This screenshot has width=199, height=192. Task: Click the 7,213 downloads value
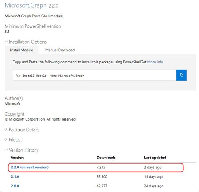101,167
